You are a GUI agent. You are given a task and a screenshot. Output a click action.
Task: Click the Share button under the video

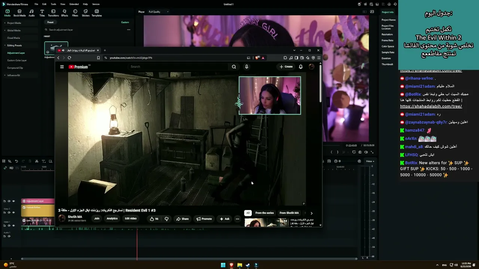(183, 219)
